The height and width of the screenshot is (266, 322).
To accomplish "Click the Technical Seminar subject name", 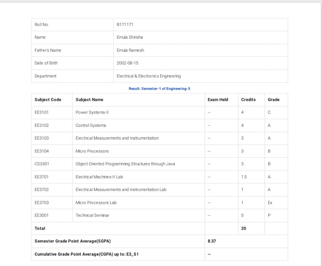I will (x=92, y=215).
